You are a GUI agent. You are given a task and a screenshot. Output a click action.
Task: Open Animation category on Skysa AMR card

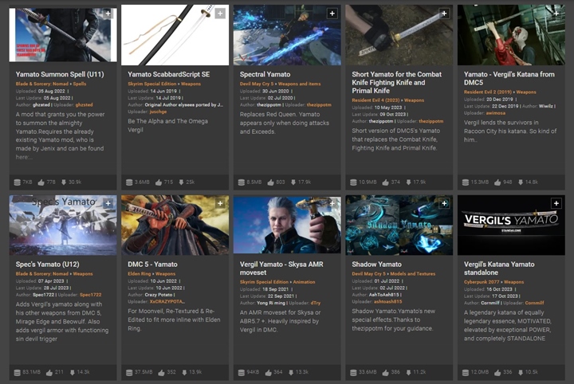point(304,282)
